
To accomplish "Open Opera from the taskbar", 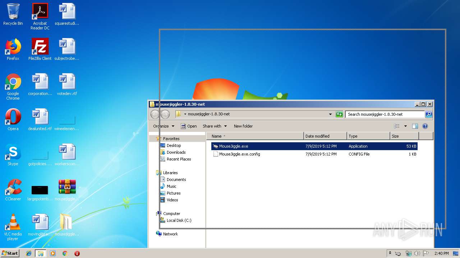I will pos(77,253).
